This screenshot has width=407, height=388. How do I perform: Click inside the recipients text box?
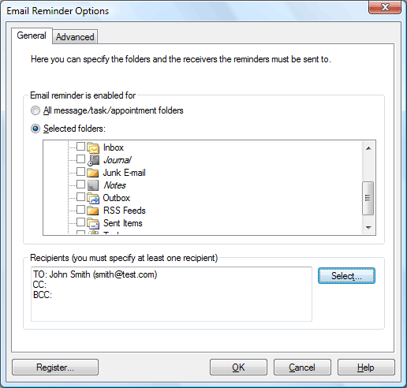(x=171, y=294)
